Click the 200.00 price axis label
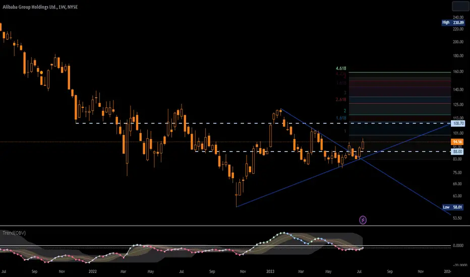The width and height of the screenshot is (470, 277). (458, 42)
